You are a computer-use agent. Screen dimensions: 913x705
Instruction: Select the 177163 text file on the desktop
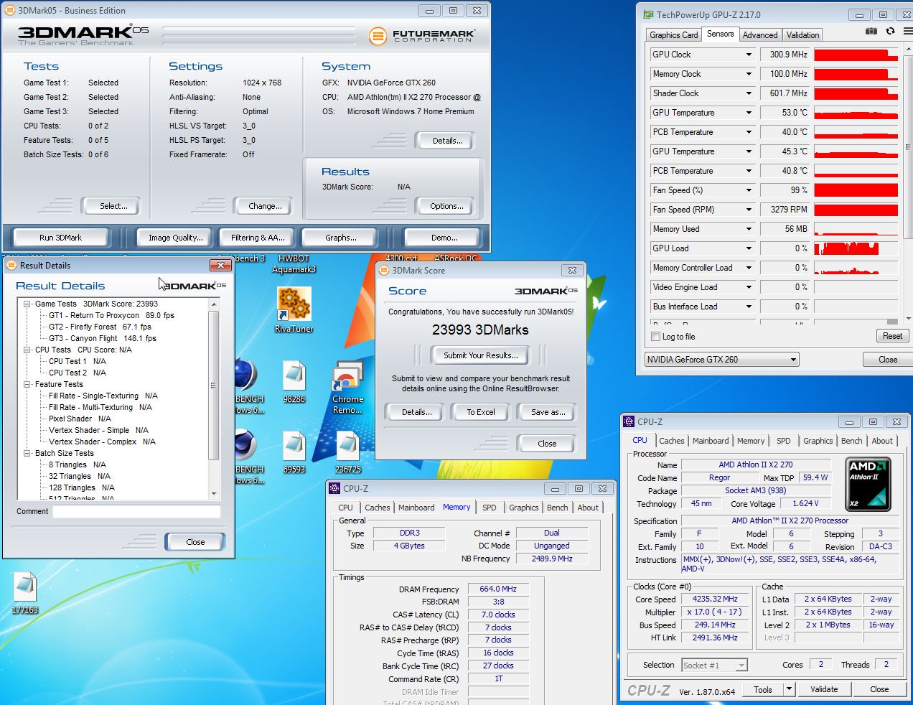(24, 593)
